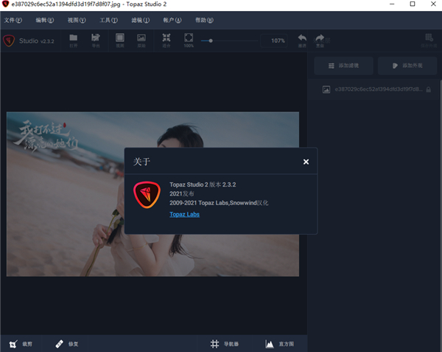The height and width of the screenshot is (352, 442).
Task: Click the Redo arrow icon
Action: (x=320, y=39)
